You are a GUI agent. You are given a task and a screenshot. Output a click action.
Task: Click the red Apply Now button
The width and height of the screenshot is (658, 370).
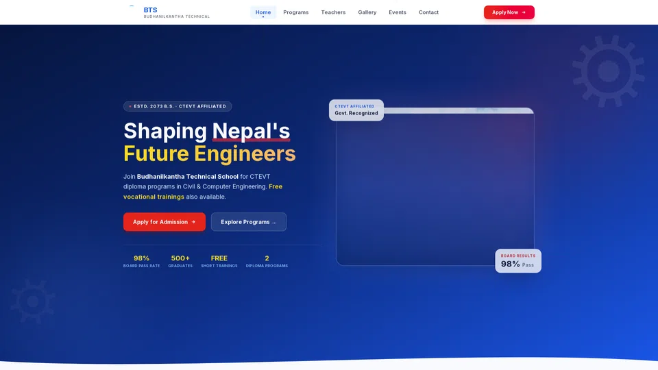(x=509, y=12)
